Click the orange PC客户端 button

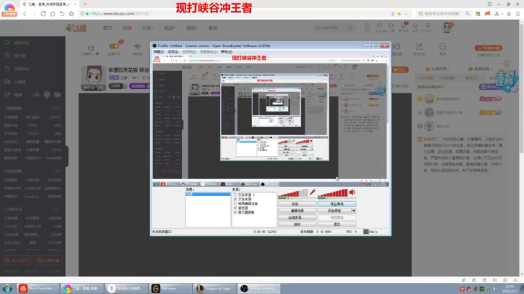point(488,48)
